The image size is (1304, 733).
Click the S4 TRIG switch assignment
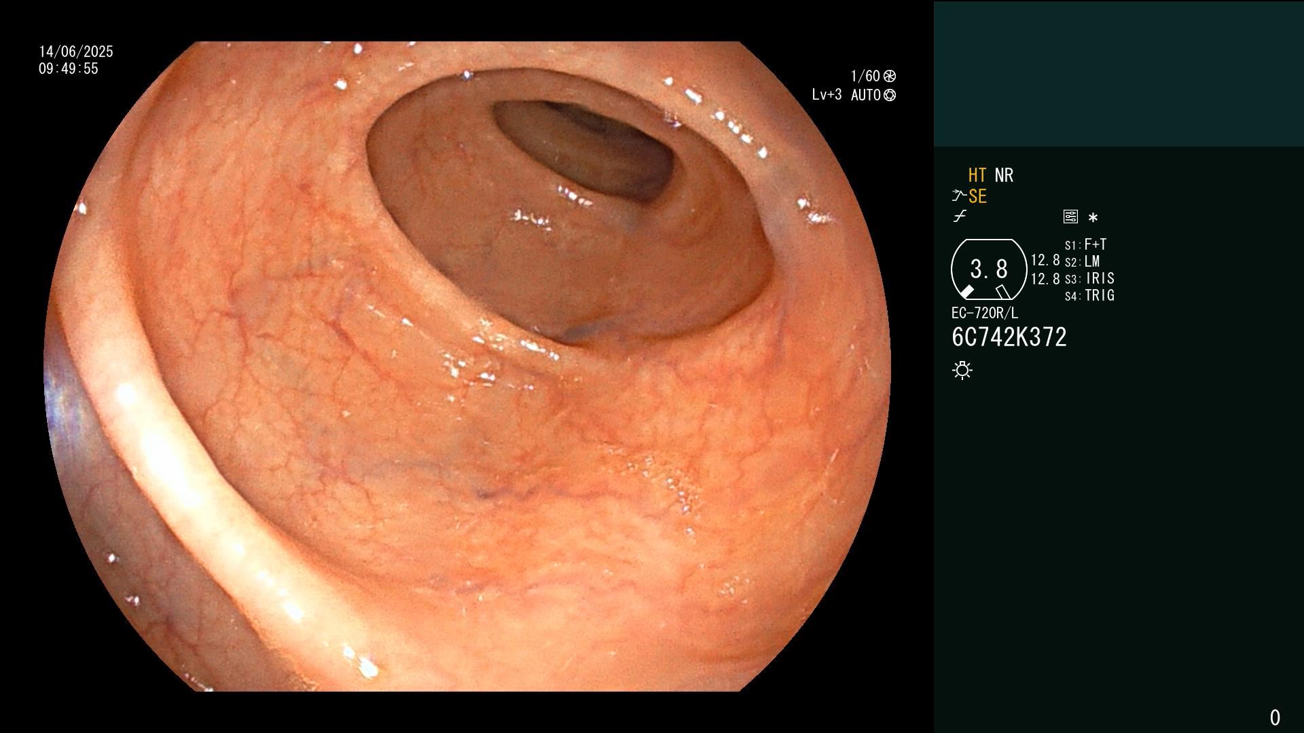click(x=1089, y=295)
